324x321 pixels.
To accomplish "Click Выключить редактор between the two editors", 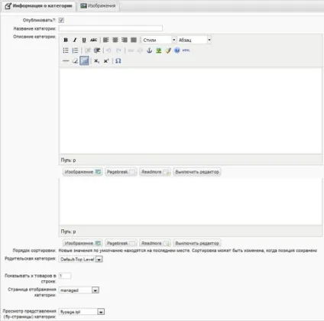I will [x=197, y=172].
